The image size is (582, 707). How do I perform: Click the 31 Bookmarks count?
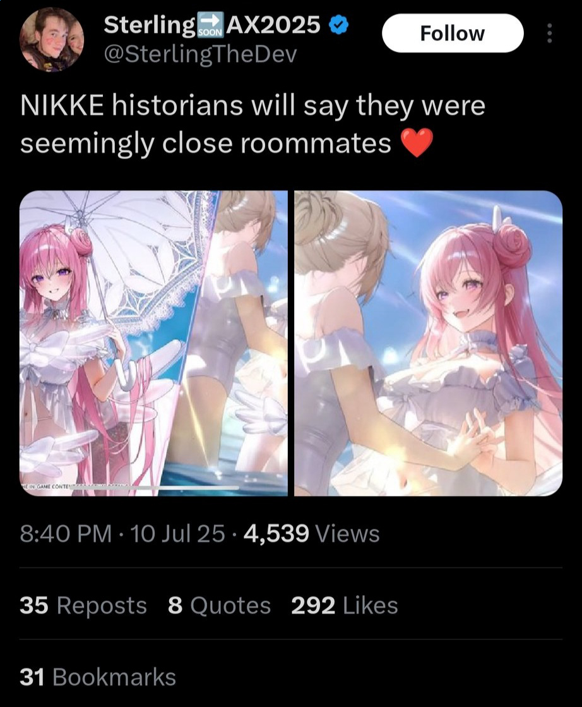point(98,677)
